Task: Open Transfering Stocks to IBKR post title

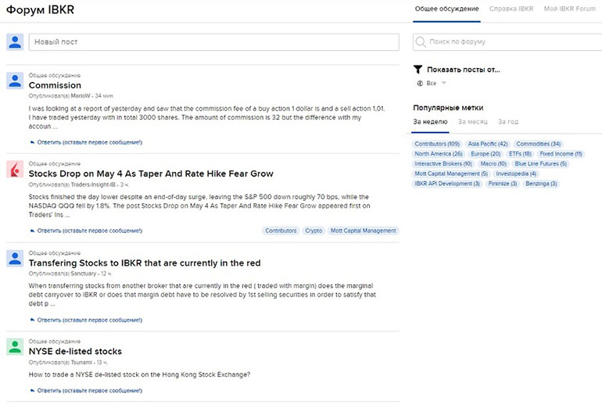Action: click(145, 263)
